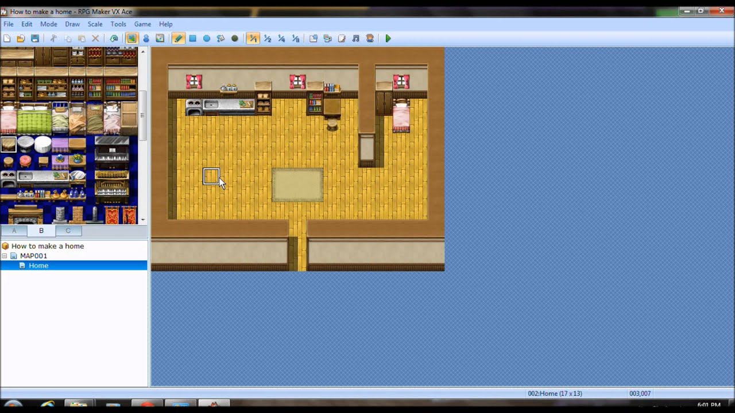735x413 pixels.
Task: Switch to Event editing mode
Action: click(146, 38)
